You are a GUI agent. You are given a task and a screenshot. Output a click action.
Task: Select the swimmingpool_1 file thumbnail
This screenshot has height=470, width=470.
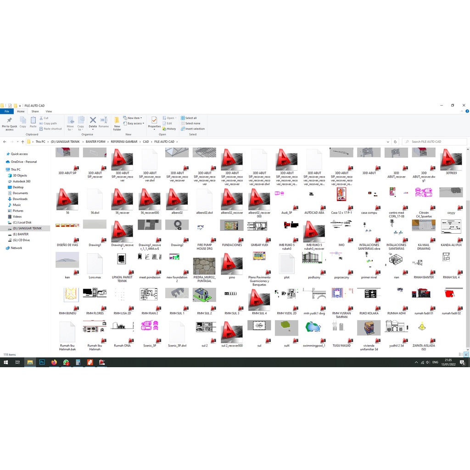tap(314, 329)
